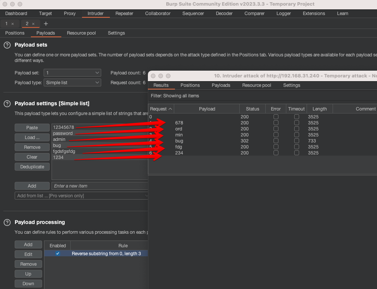Sort results by Status column header
Screen dimensions: 377x289
pyautogui.click(x=252, y=109)
